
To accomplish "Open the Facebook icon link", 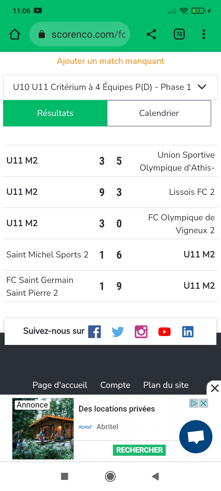I will [95, 332].
